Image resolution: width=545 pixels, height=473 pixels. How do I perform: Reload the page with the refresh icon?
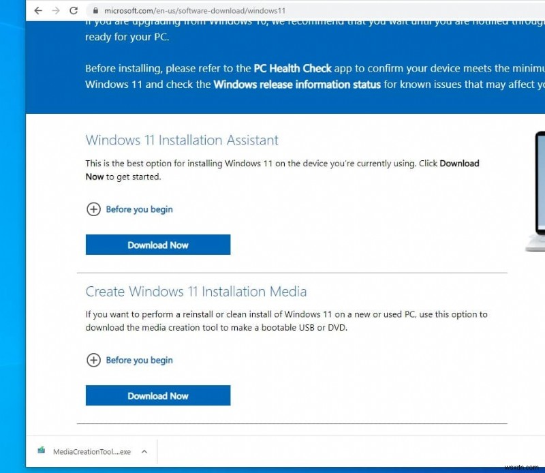74,11
